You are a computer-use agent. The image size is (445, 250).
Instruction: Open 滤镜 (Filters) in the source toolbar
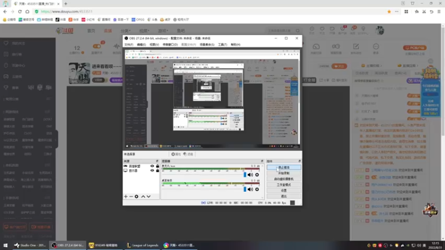click(188, 154)
